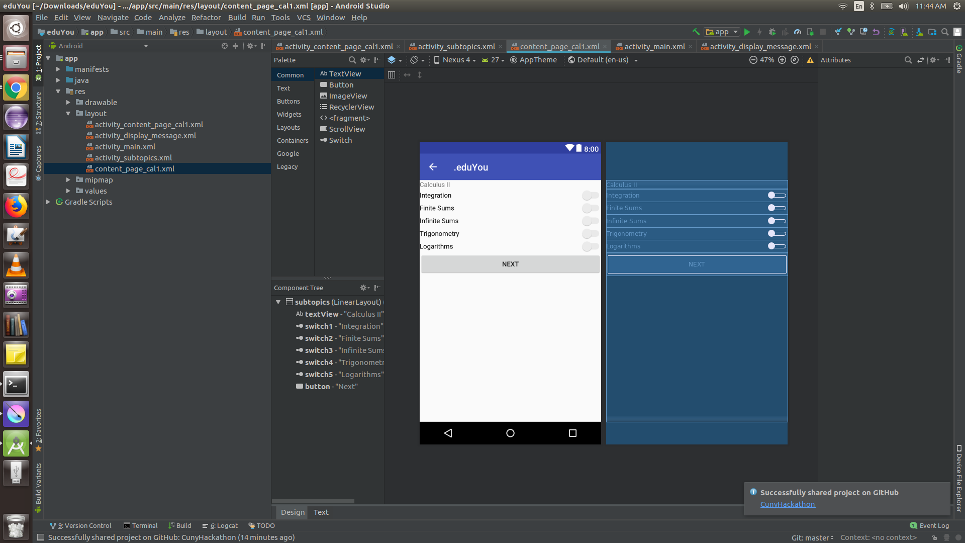The height and width of the screenshot is (543, 965).
Task: Switch to activity_subtopics.xml tab
Action: click(x=456, y=46)
